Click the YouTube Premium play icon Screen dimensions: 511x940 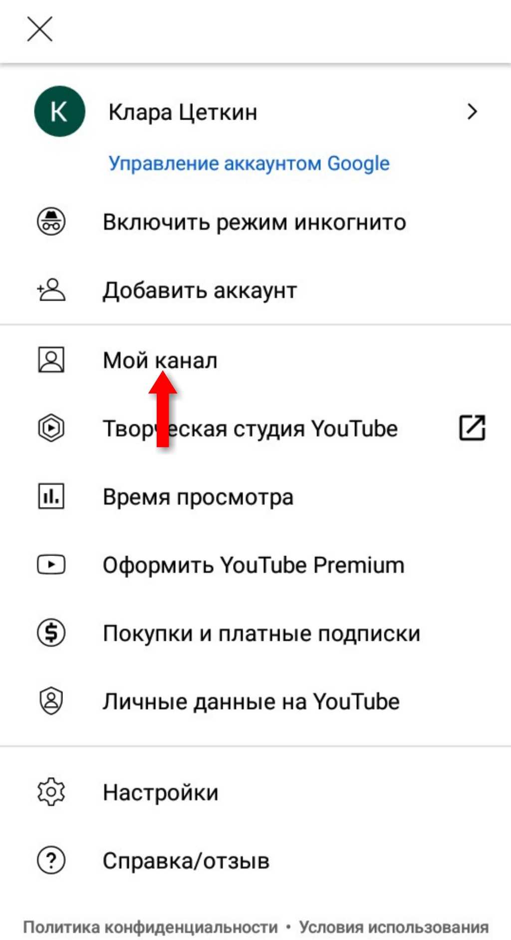(x=51, y=564)
